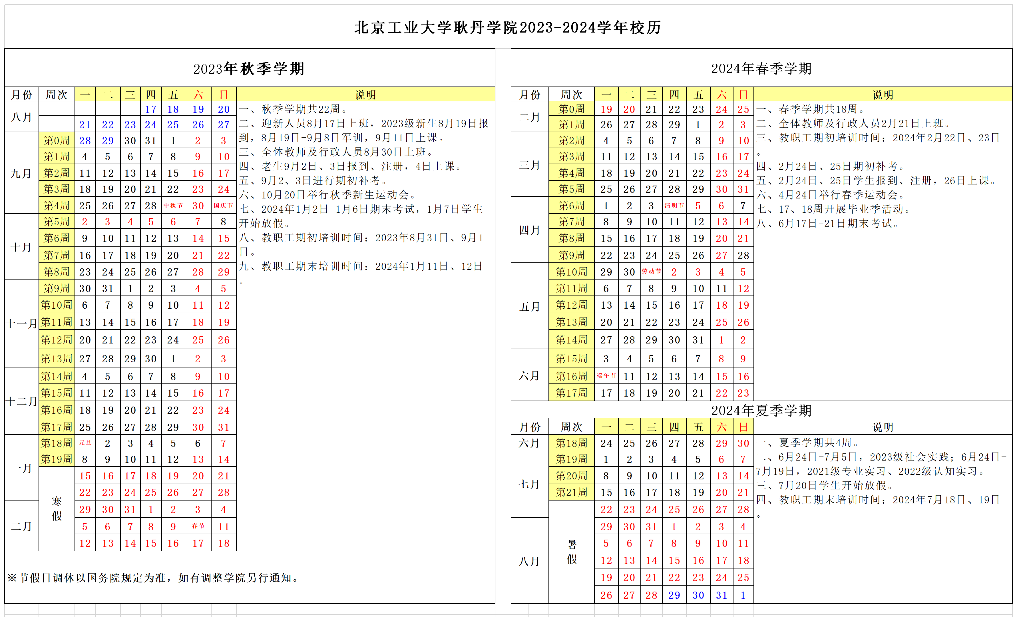Click the 九月 month cell
1017x621 pixels.
click(21, 173)
